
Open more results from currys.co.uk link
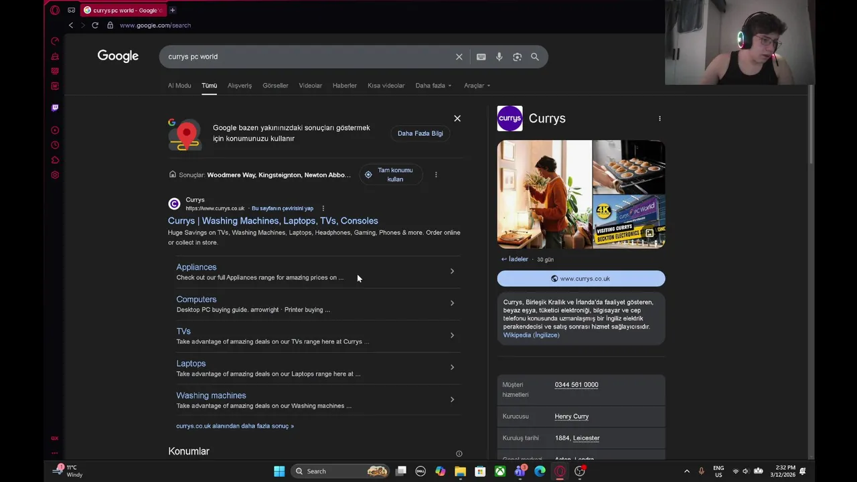click(235, 426)
